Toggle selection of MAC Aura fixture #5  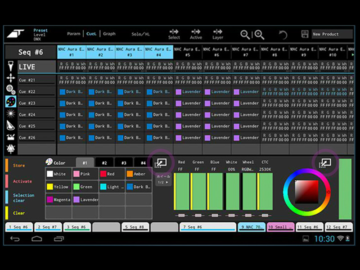[x=188, y=52]
